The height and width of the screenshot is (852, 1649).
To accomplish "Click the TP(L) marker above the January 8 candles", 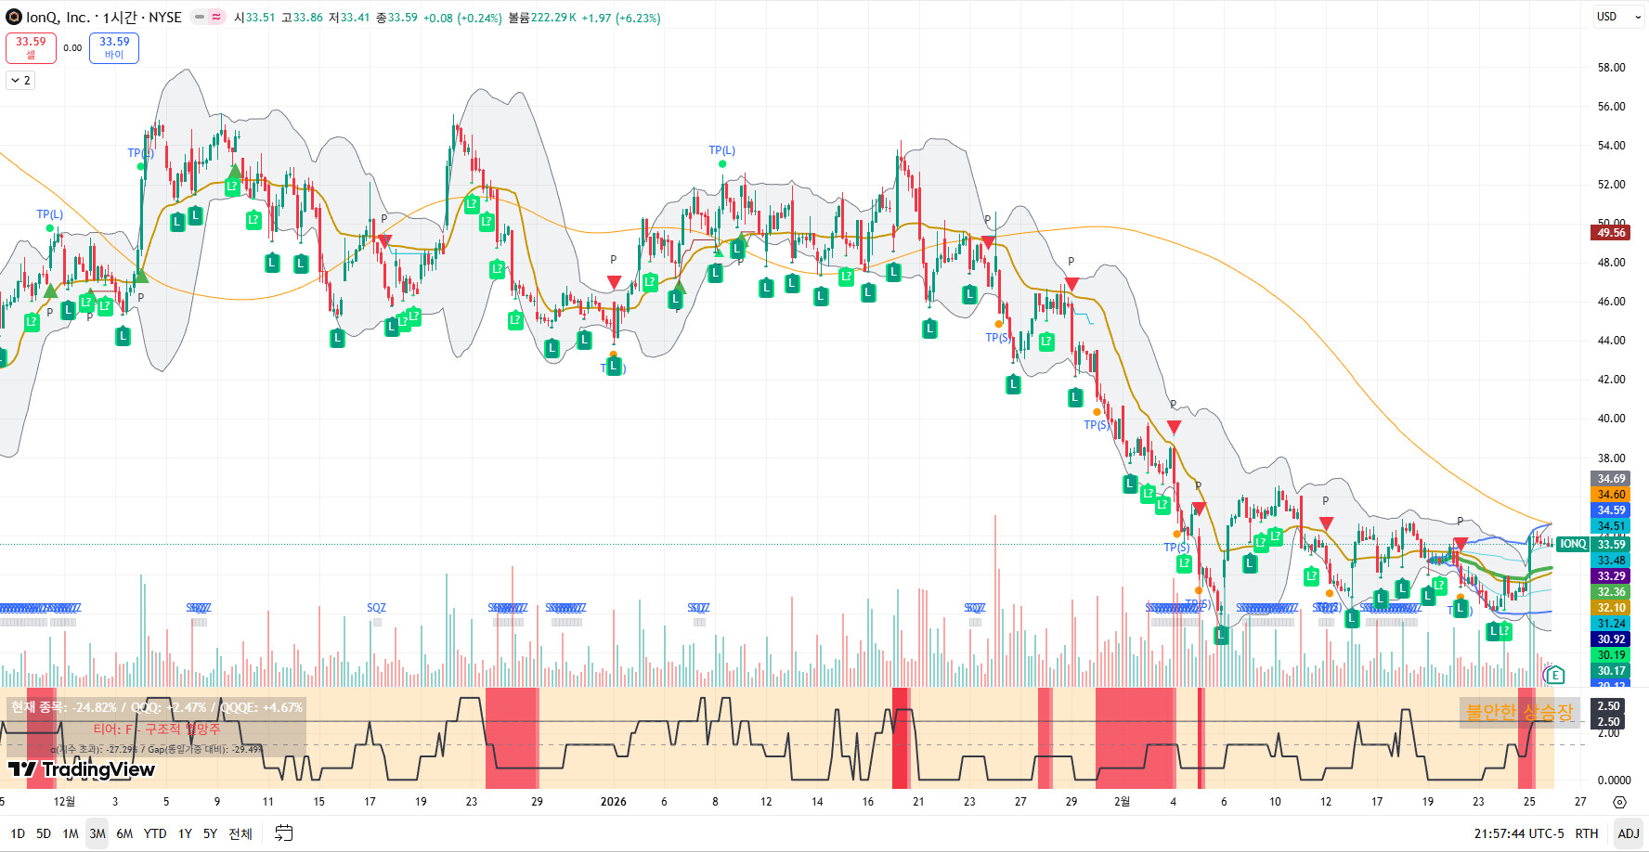I will [721, 150].
